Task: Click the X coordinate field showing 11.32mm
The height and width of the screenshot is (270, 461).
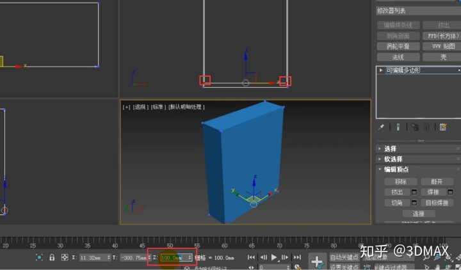Action: click(93, 258)
